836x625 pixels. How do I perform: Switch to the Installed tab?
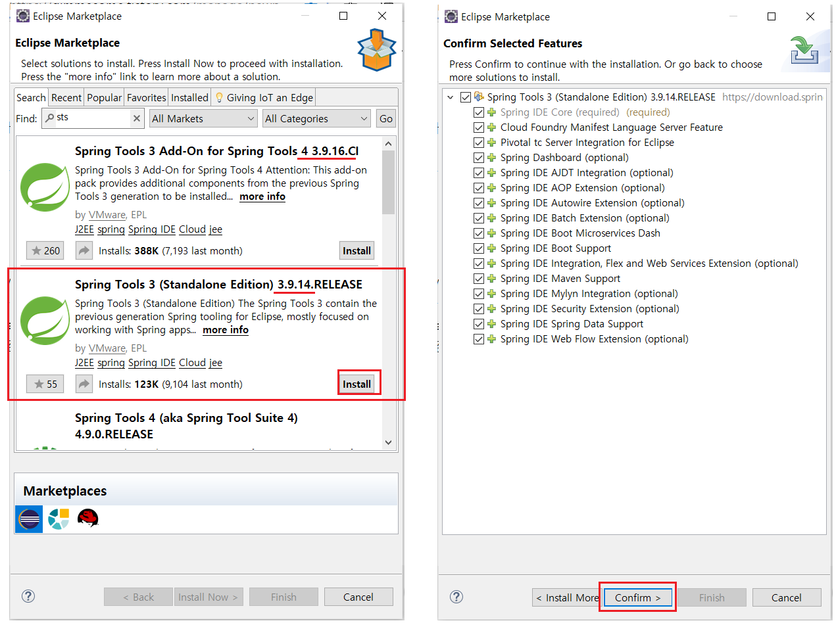click(x=189, y=97)
